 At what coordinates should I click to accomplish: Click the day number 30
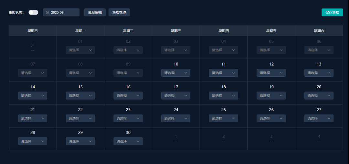point(128,133)
